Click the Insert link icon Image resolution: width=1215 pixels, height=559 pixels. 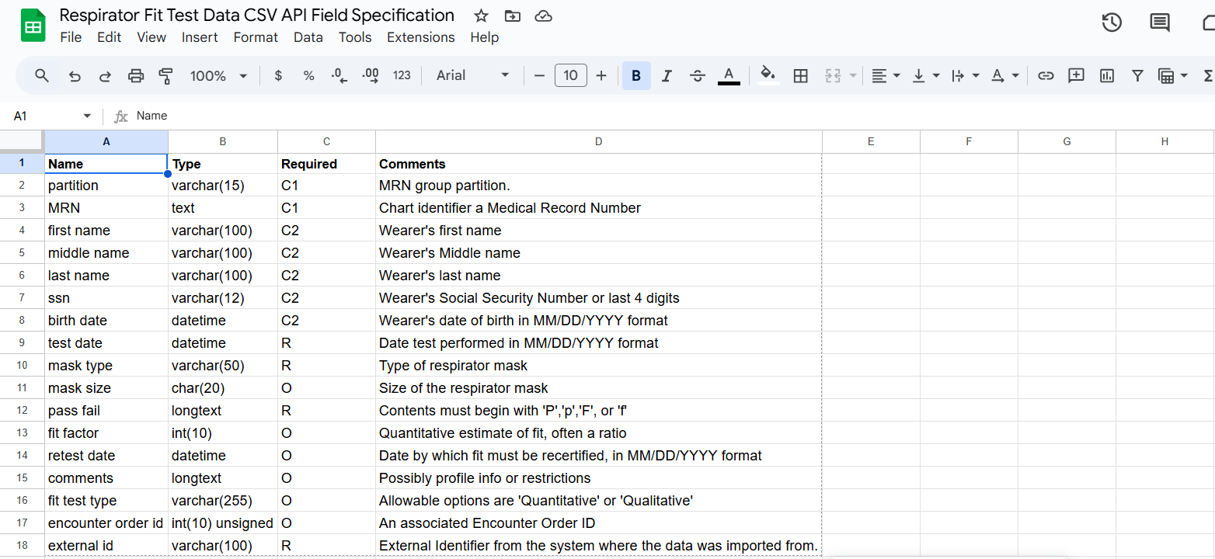click(x=1046, y=75)
